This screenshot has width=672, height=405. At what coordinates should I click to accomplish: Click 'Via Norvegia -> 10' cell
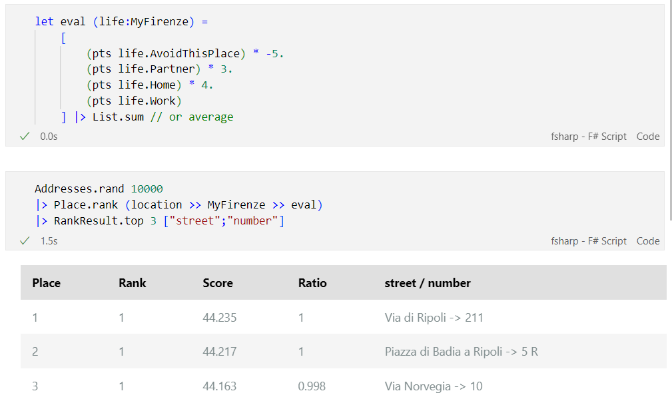tap(434, 386)
